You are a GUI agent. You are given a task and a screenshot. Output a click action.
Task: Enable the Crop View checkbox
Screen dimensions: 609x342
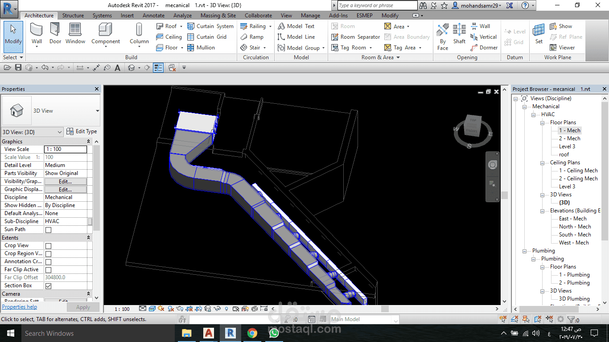(48, 246)
